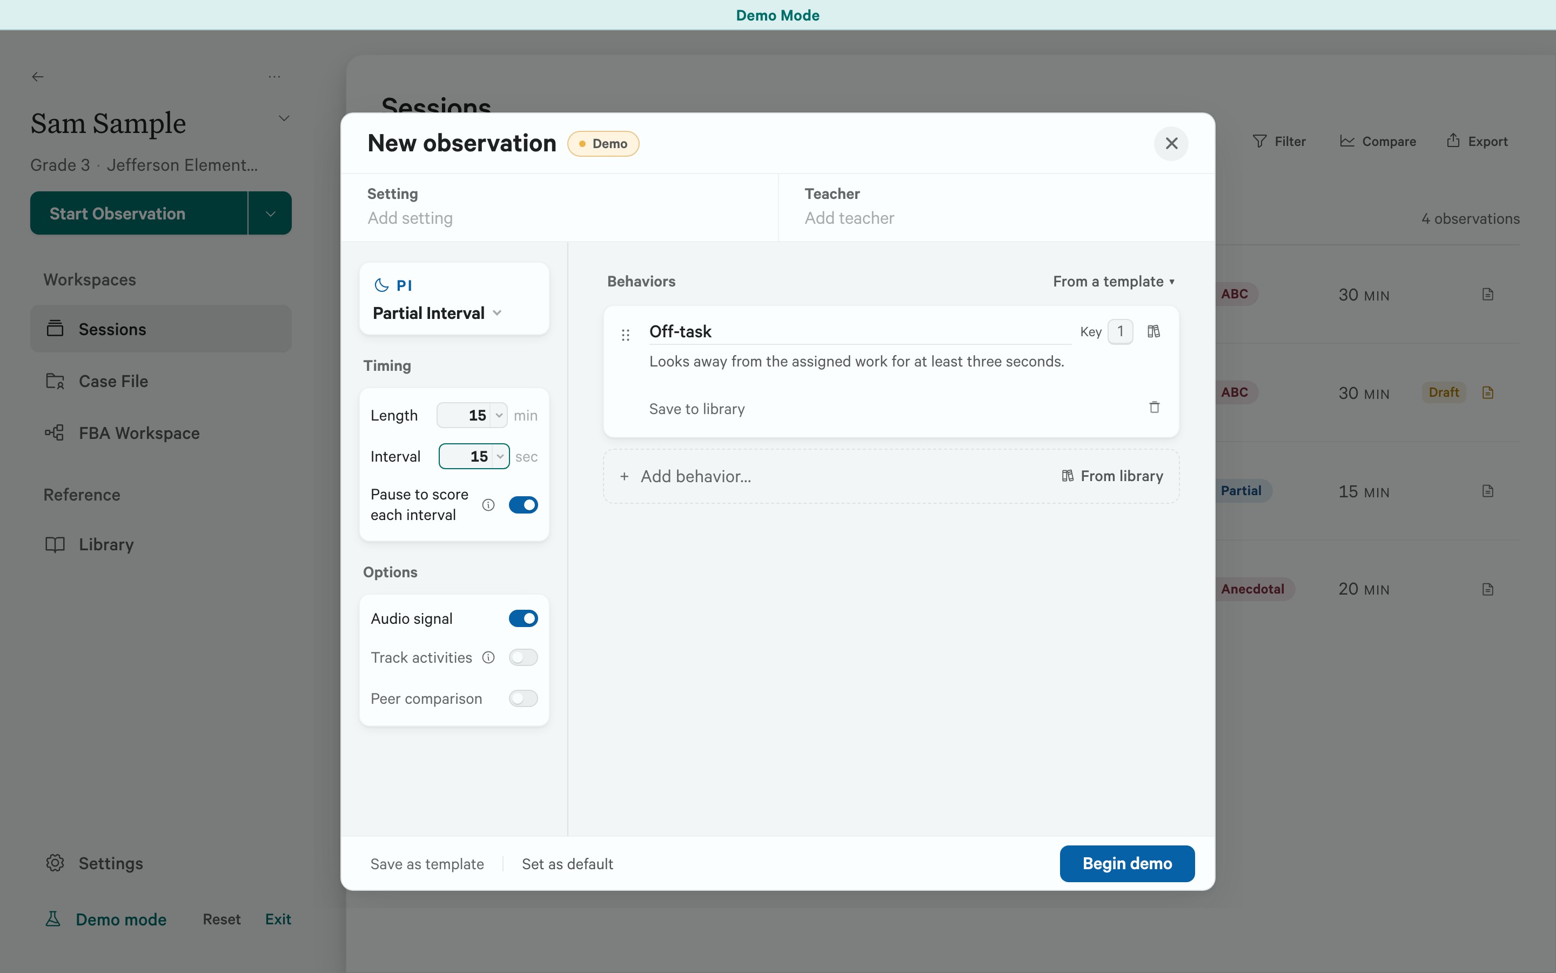
Task: Open the three-dot more options menu
Action: tap(274, 77)
